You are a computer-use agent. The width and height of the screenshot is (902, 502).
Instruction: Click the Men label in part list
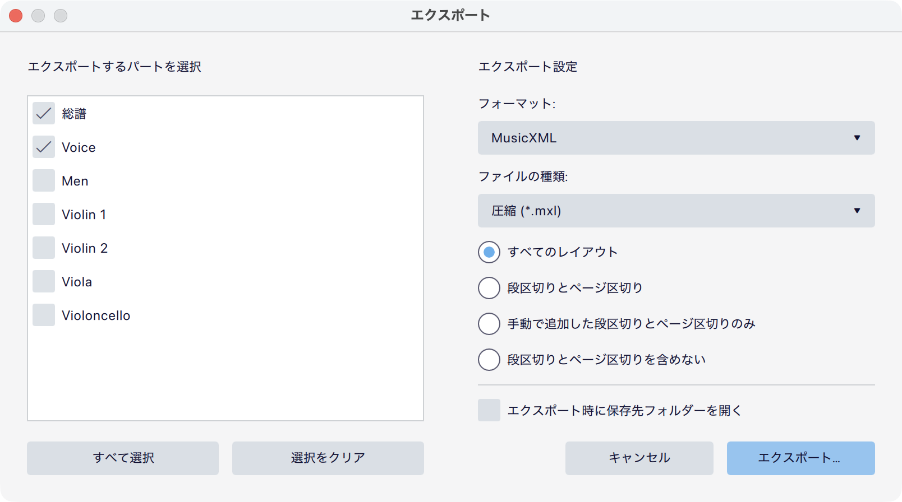tap(75, 181)
